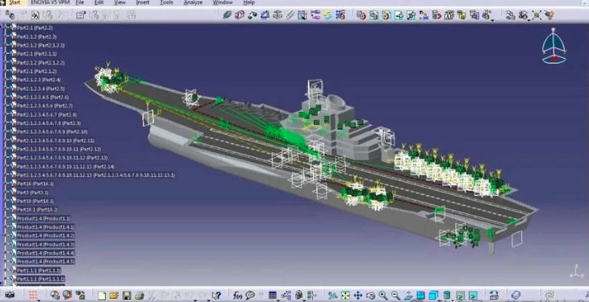The height and width of the screenshot is (302, 589).
Task: Open the Insert menu
Action: tap(142, 2)
